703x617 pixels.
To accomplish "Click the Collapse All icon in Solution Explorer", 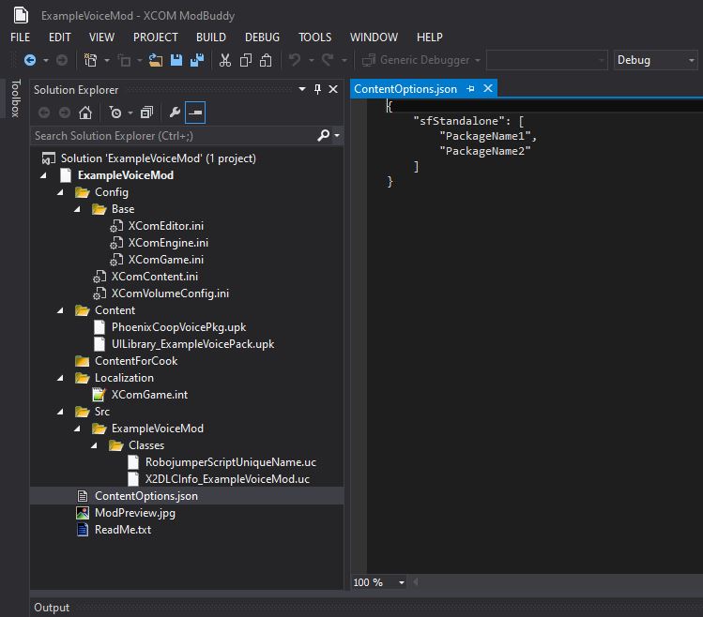I will [x=146, y=113].
